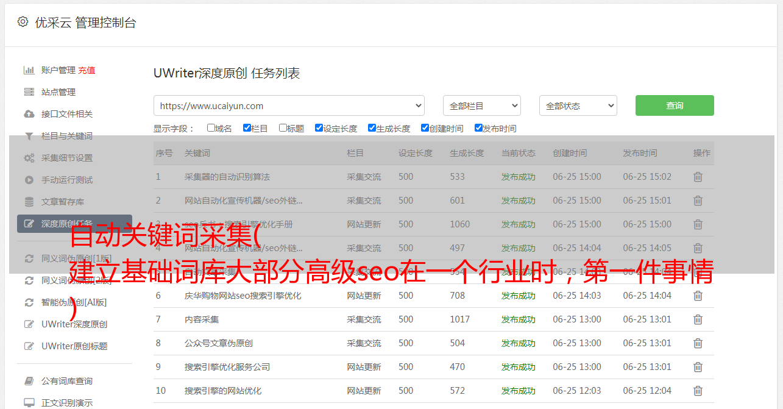Open UWriter深度原创 in the sidebar

74,324
